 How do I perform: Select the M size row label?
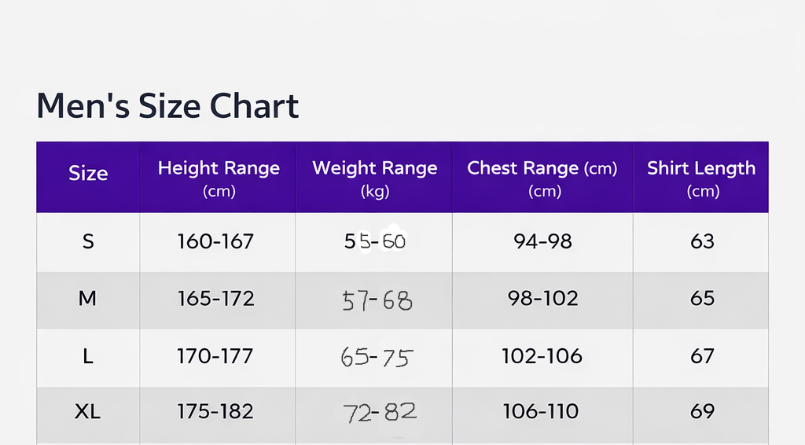click(x=87, y=298)
